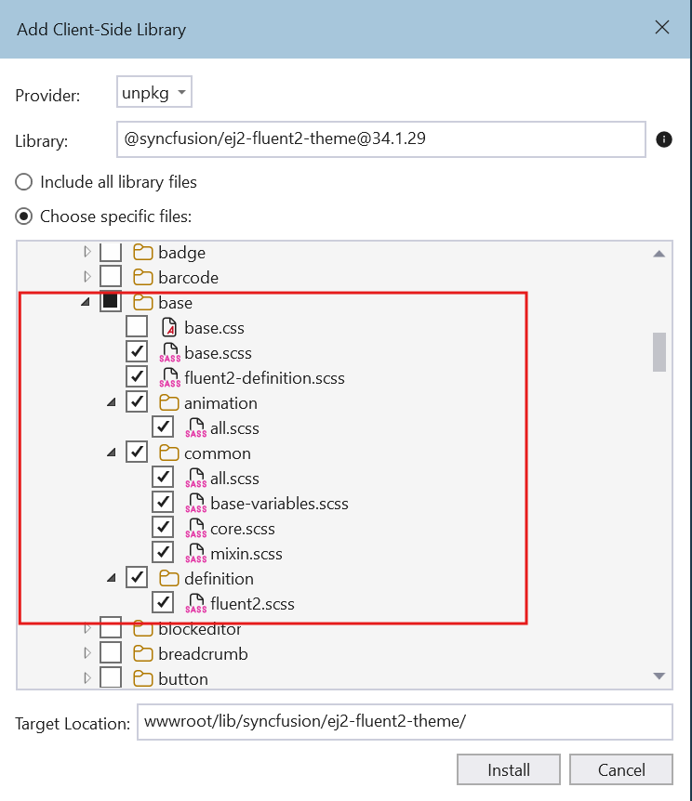Viewport: 692px width, 801px height.
Task: Toggle the base folder checkbox
Action: [x=111, y=301]
